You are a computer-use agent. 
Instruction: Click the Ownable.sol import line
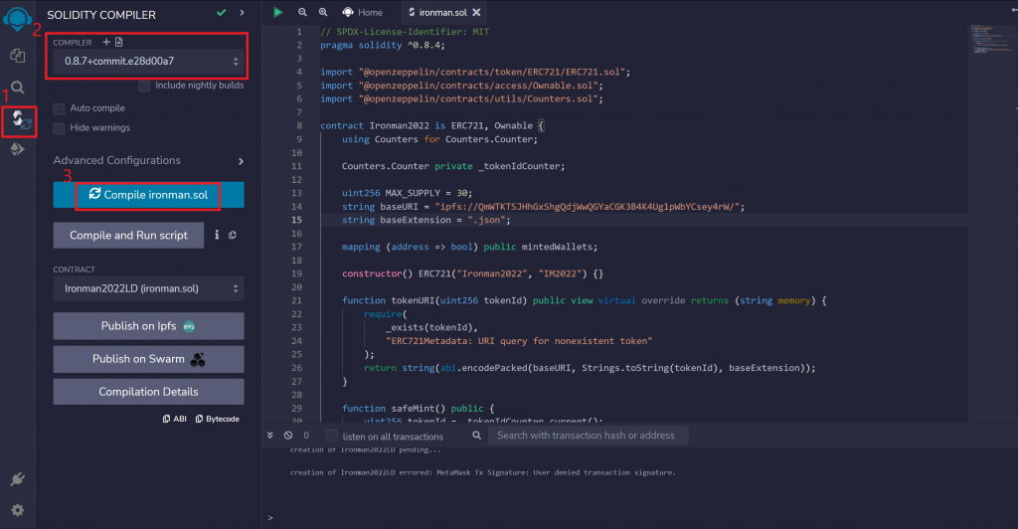tap(461, 86)
